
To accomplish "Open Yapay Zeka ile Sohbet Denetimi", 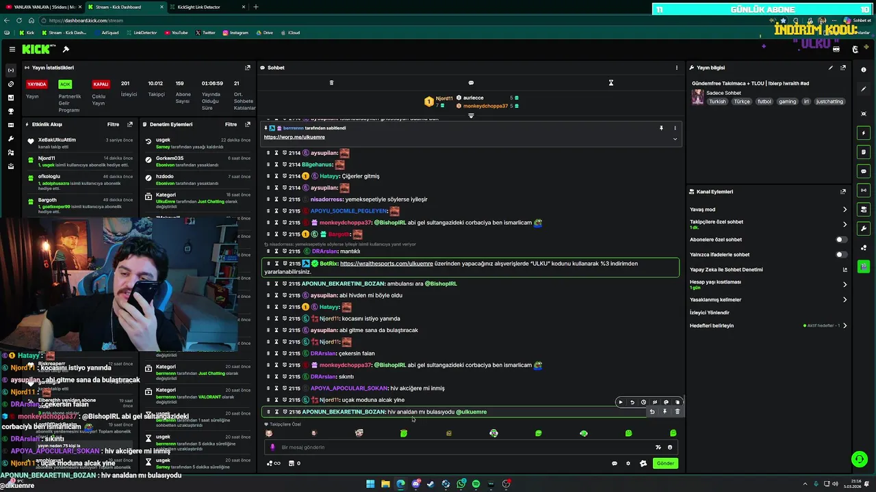I will tap(726, 270).
